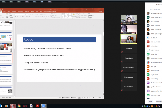162x108 pixels.
Task: Switch to Reading view
Action: pyautogui.click(x=85, y=98)
